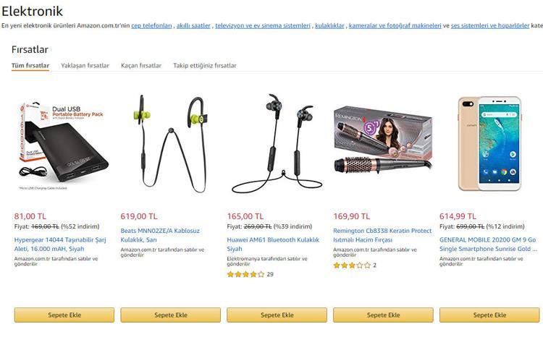
Task: Select the Tüm fırsatlar tab
Action: [x=30, y=65]
